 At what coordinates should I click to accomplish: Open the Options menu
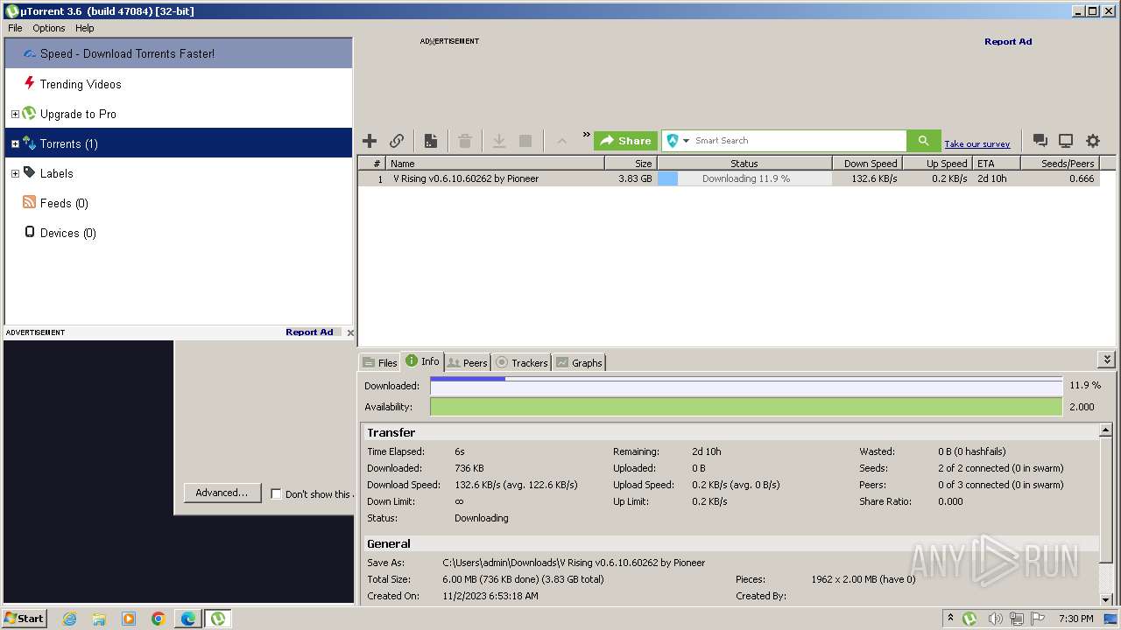tap(49, 28)
